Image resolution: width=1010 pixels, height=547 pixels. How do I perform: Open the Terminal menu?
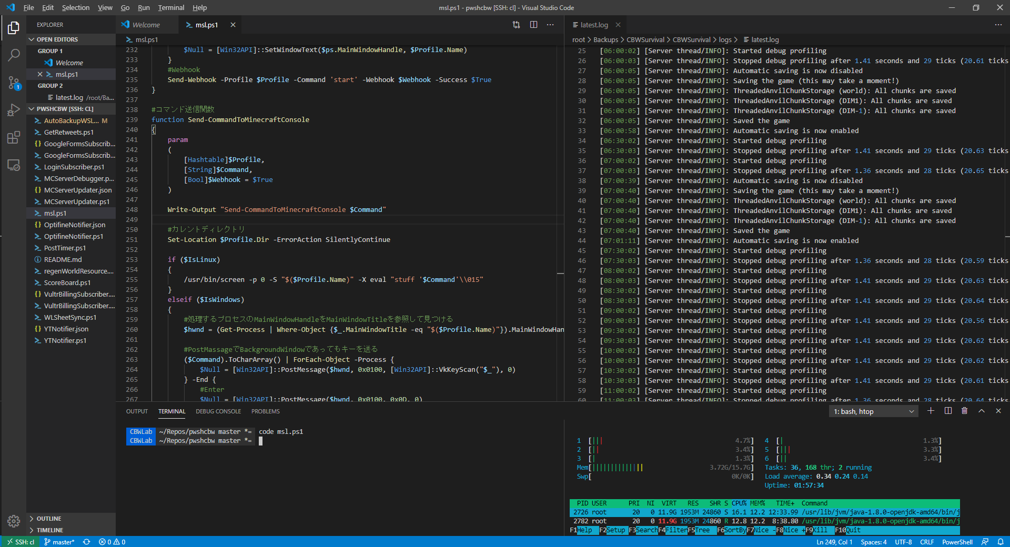tap(171, 7)
